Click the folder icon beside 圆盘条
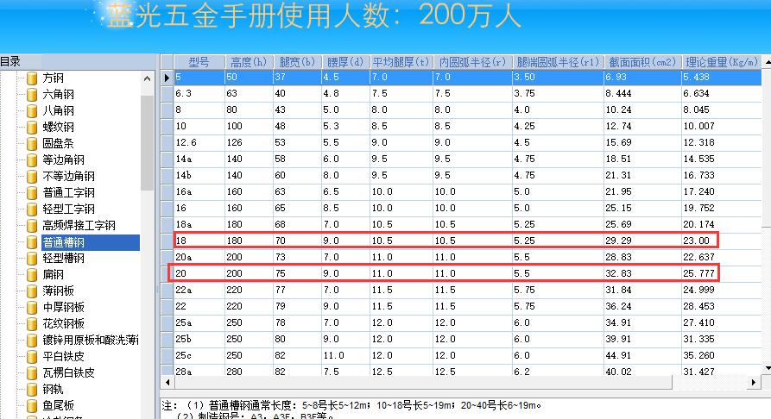Viewport: 771px width, 419px height. [x=32, y=143]
